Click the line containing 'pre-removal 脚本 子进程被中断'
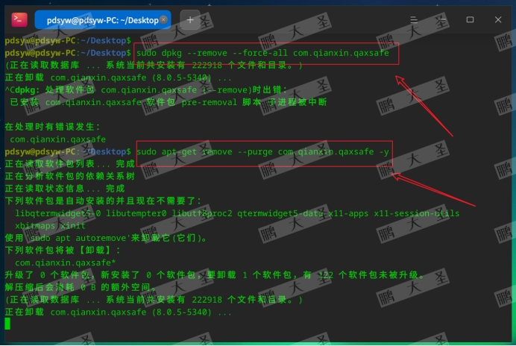516x346 pixels. click(x=169, y=102)
